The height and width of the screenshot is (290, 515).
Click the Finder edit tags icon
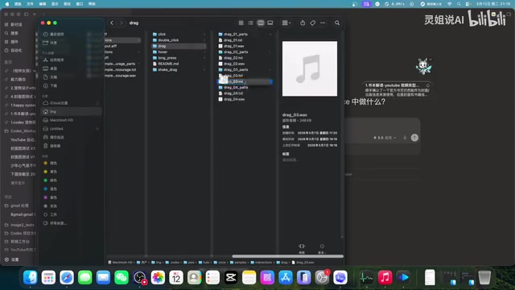[x=313, y=23]
